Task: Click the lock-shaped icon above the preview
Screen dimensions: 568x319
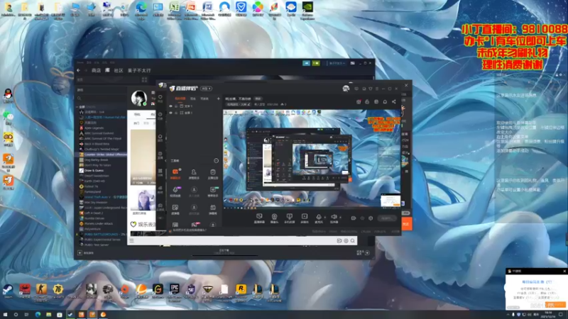Action: (x=367, y=101)
